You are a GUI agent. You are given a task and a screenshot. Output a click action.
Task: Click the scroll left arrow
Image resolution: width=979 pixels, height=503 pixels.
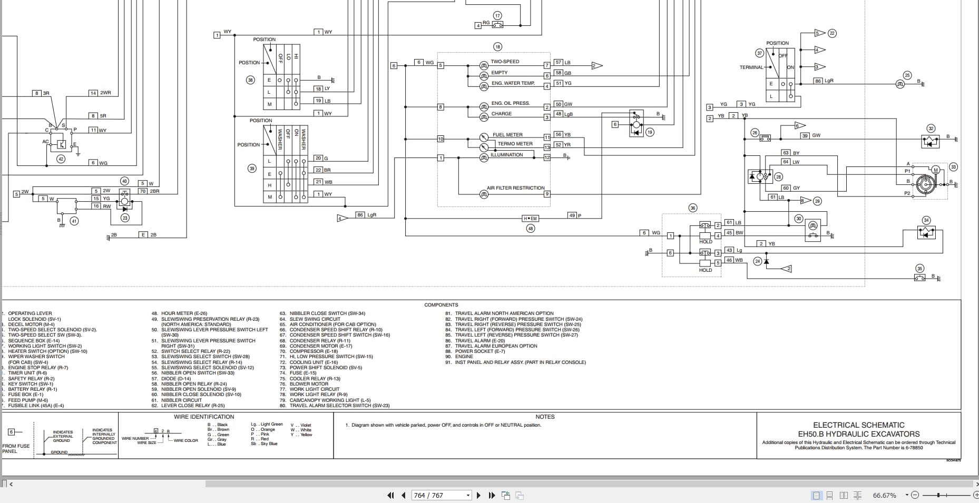[11, 484]
